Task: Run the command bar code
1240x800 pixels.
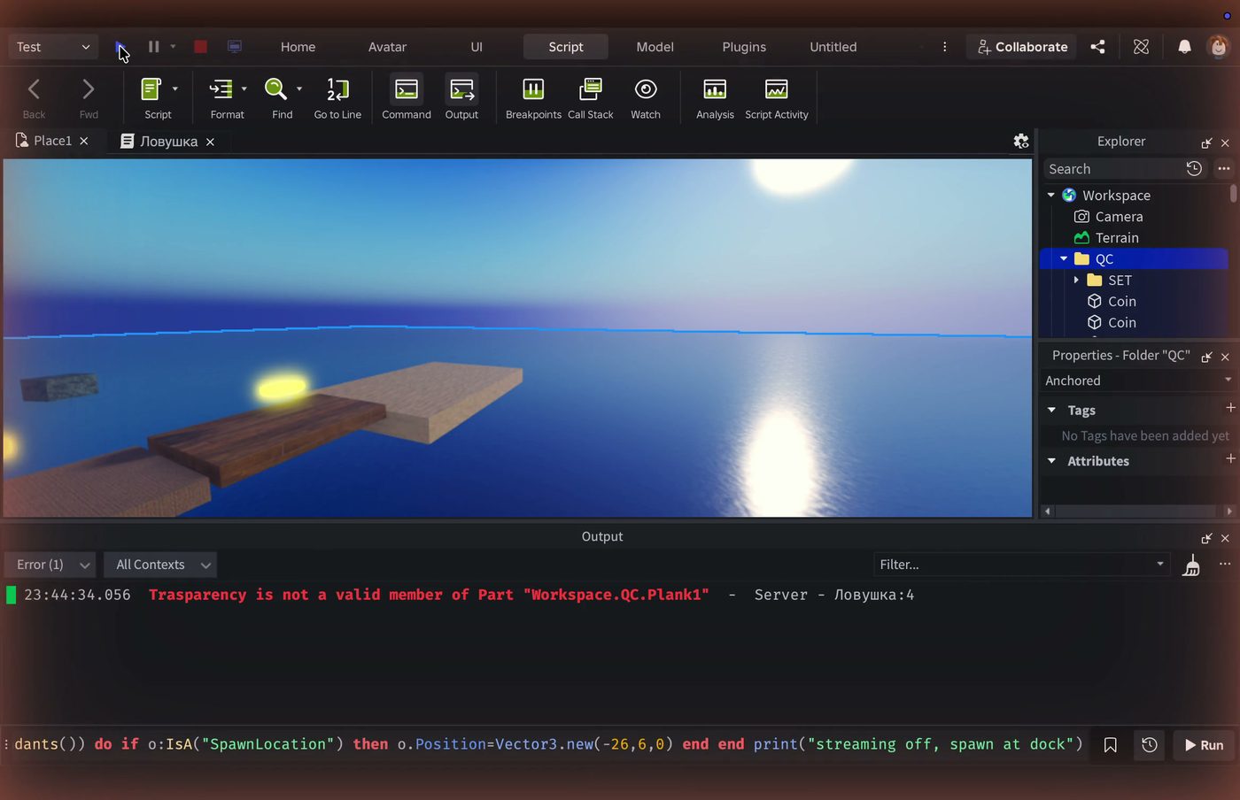Action: click(x=1204, y=745)
